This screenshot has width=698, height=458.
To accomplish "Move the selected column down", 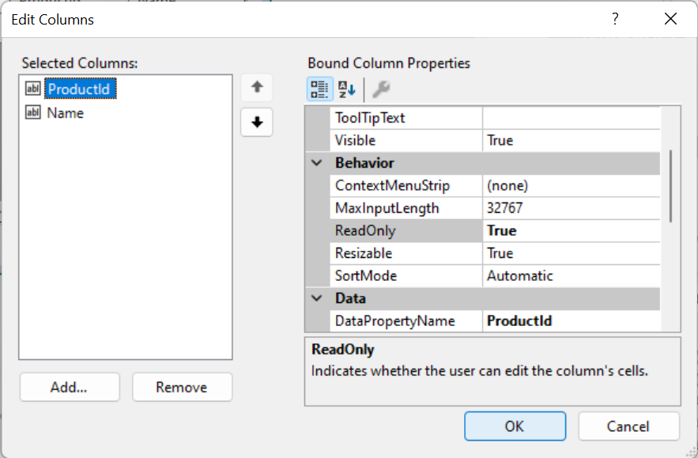I will point(256,122).
